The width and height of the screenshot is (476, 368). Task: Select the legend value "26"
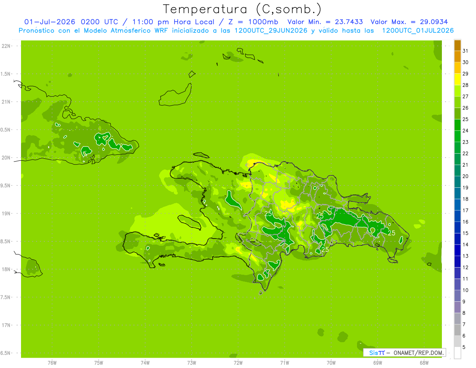pos(466,108)
